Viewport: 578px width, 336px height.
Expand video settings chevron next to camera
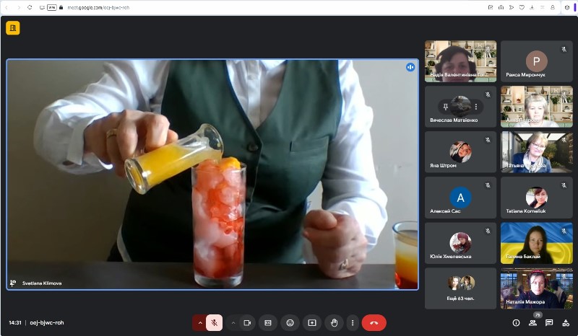click(x=233, y=323)
